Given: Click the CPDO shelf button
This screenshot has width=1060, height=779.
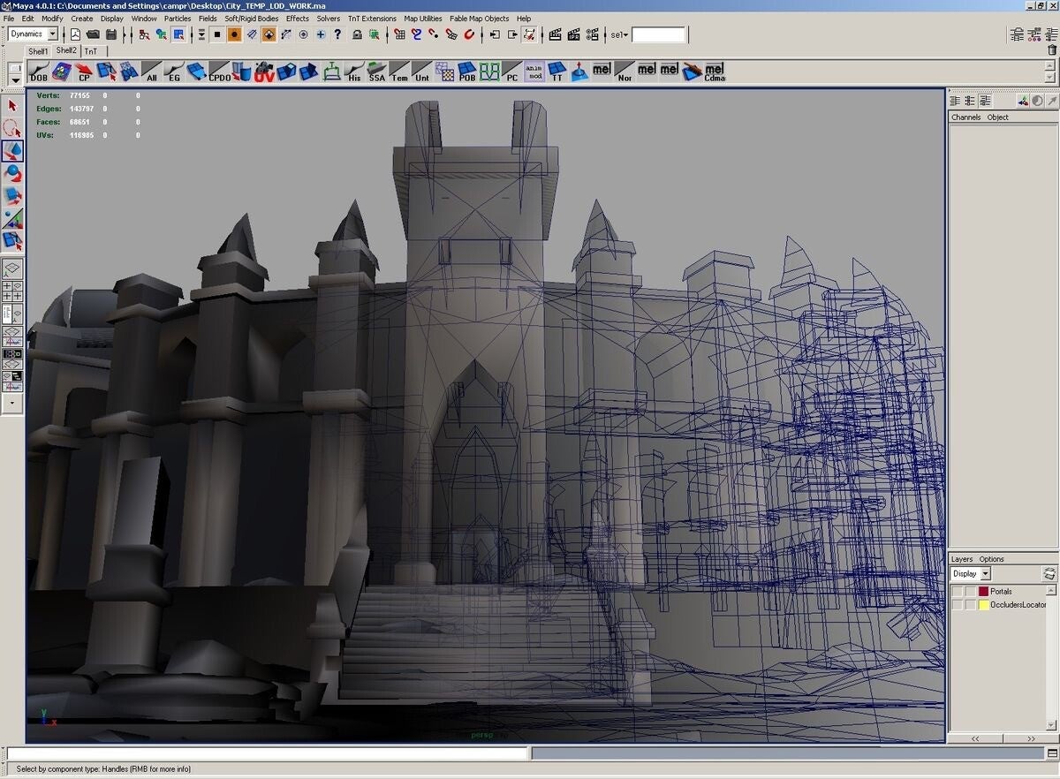Looking at the screenshot, I should 218,72.
